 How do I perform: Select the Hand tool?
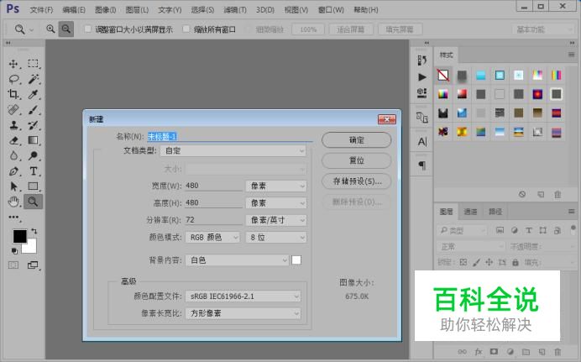pyautogui.click(x=13, y=202)
